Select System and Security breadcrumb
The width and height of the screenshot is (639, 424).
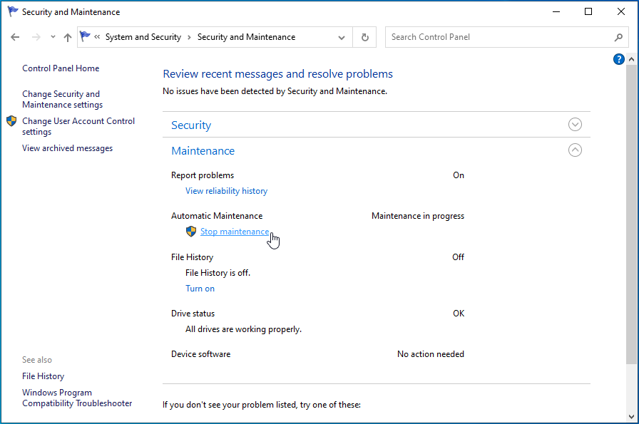pos(143,37)
